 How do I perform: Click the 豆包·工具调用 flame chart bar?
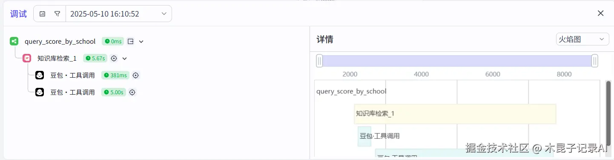364,136
